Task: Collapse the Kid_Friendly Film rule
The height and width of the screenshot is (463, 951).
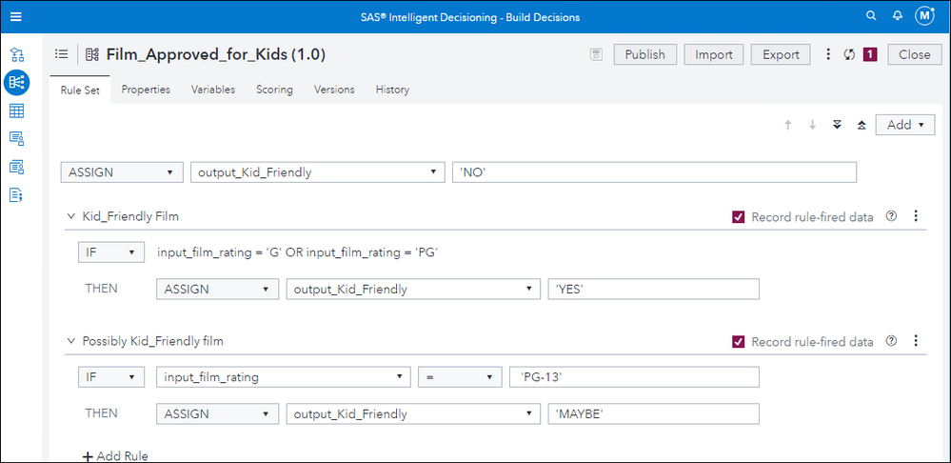Action: click(x=70, y=217)
